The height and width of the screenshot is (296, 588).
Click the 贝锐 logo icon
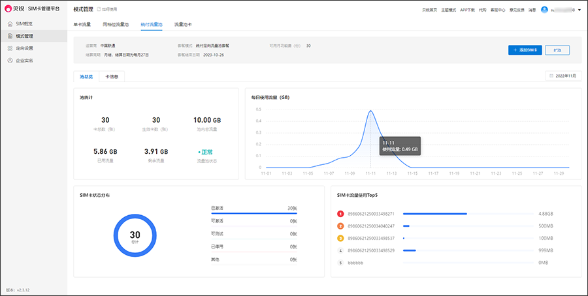point(8,8)
